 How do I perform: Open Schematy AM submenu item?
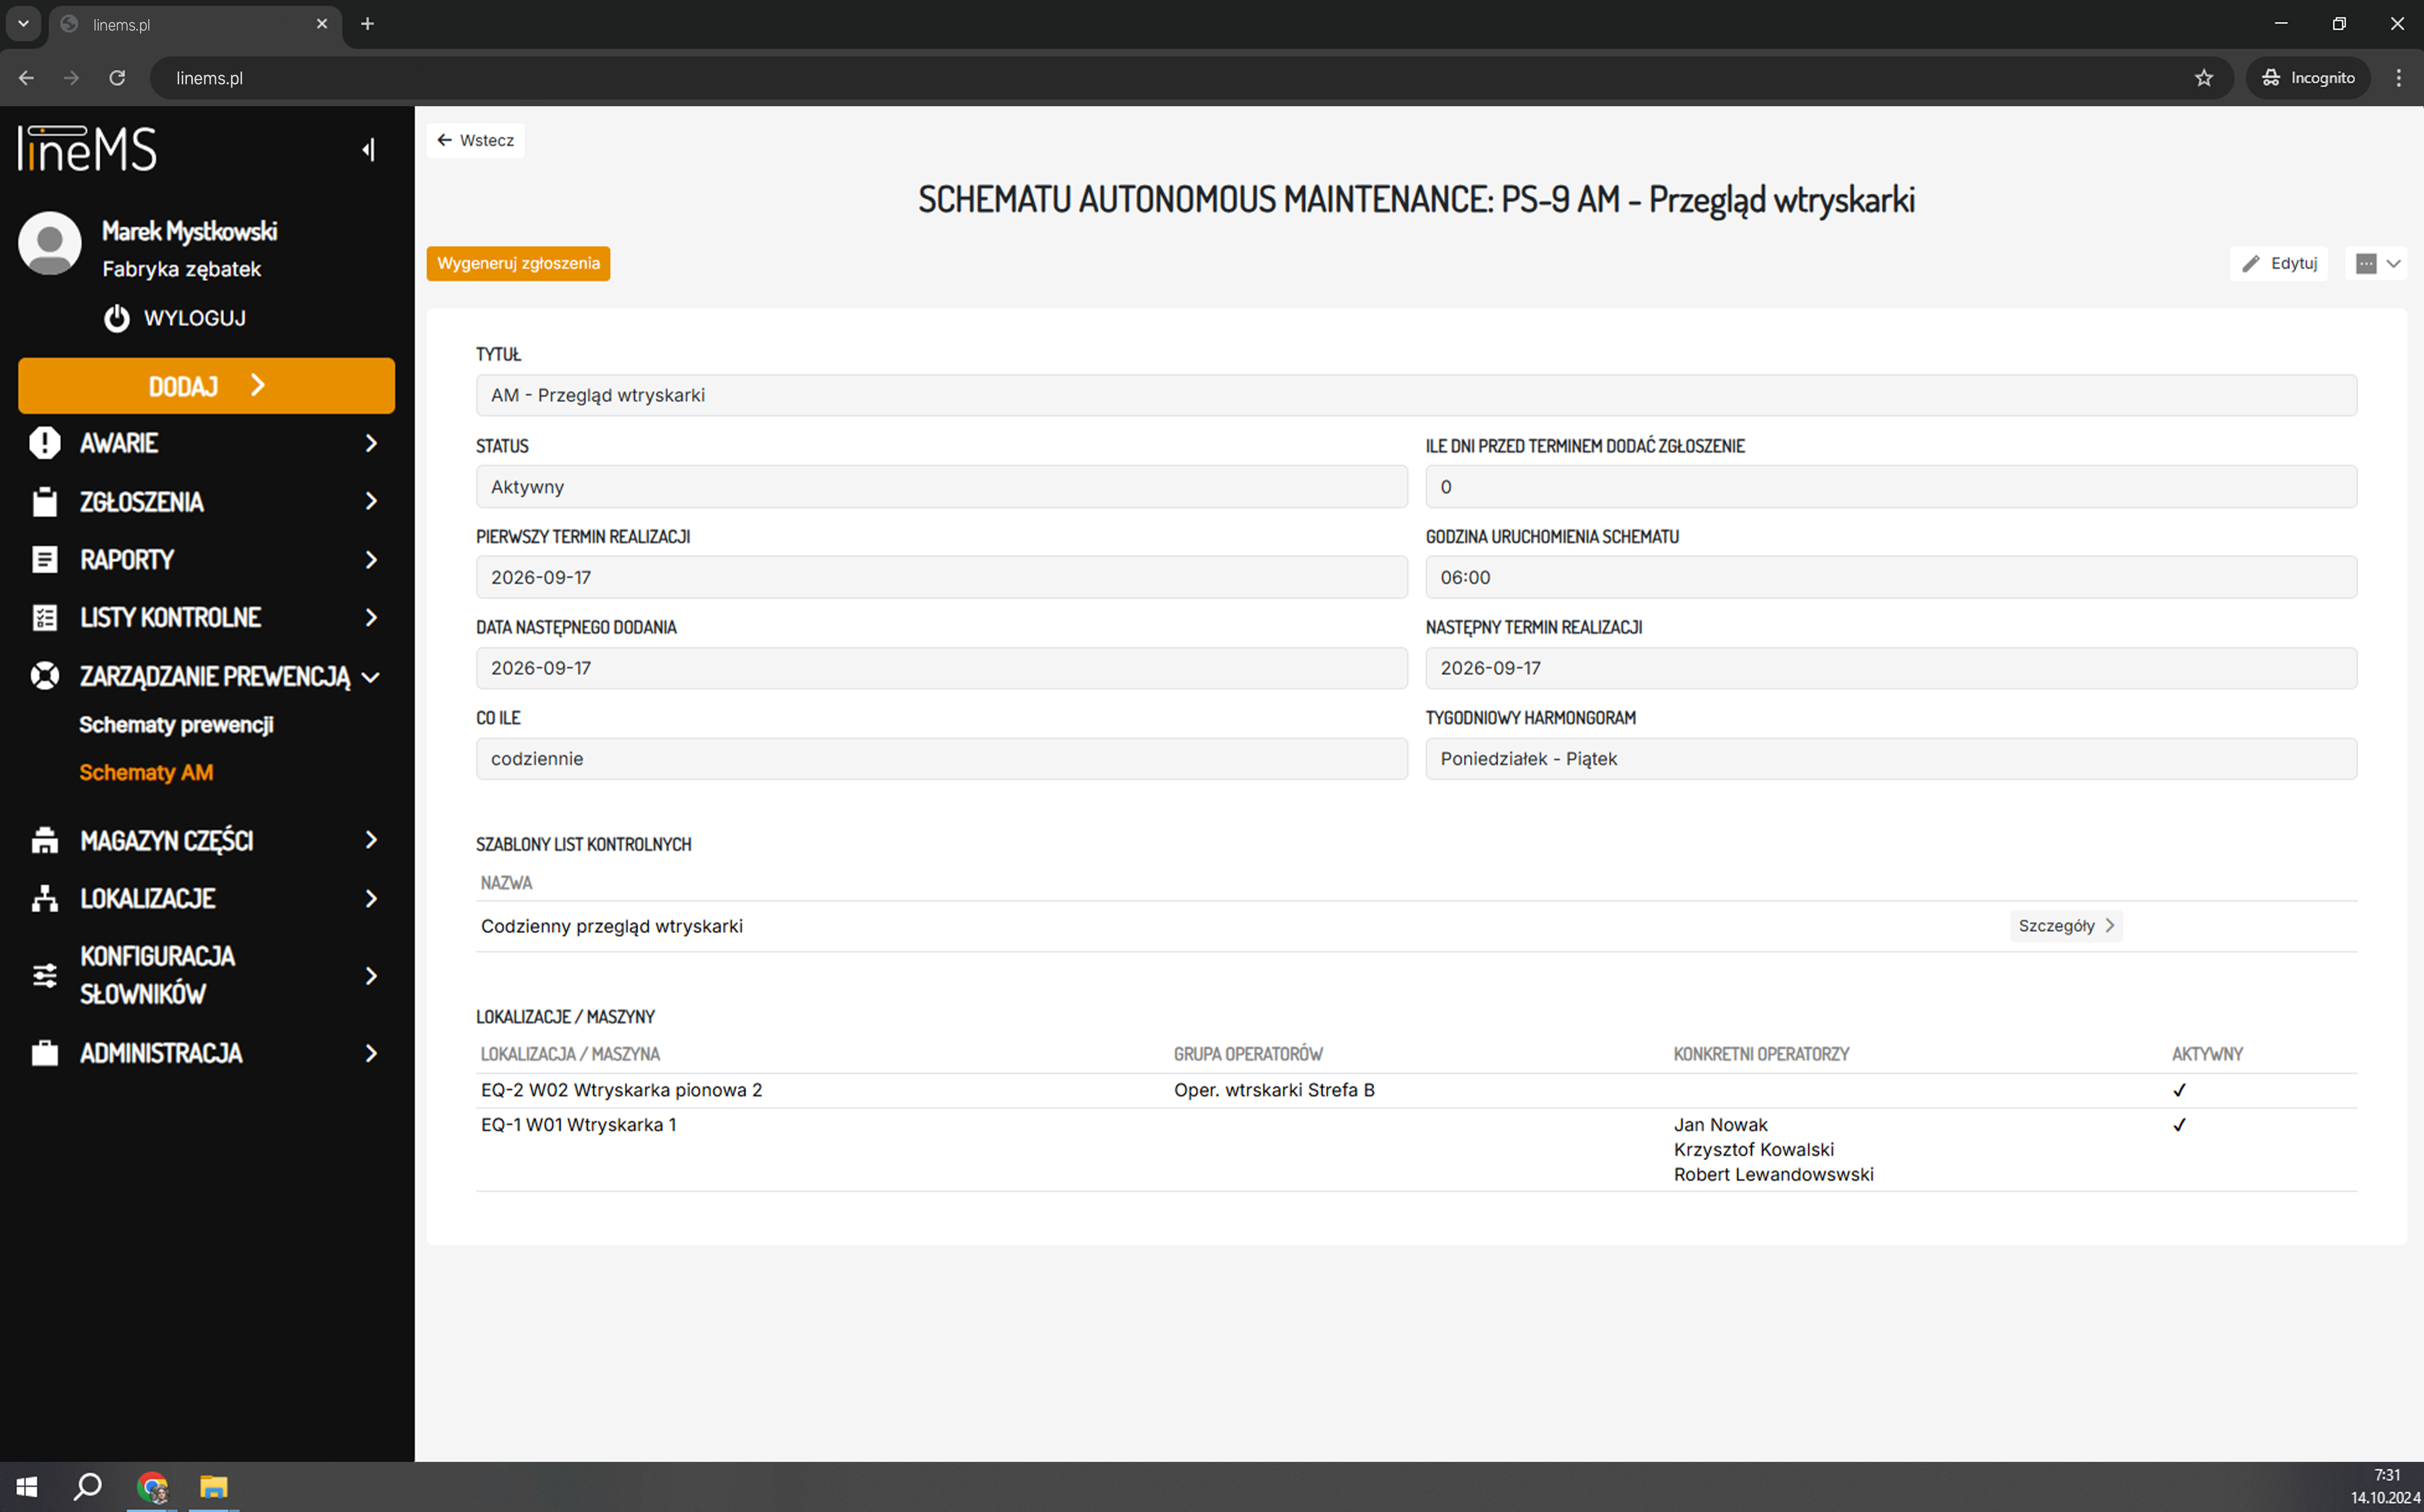click(x=146, y=773)
